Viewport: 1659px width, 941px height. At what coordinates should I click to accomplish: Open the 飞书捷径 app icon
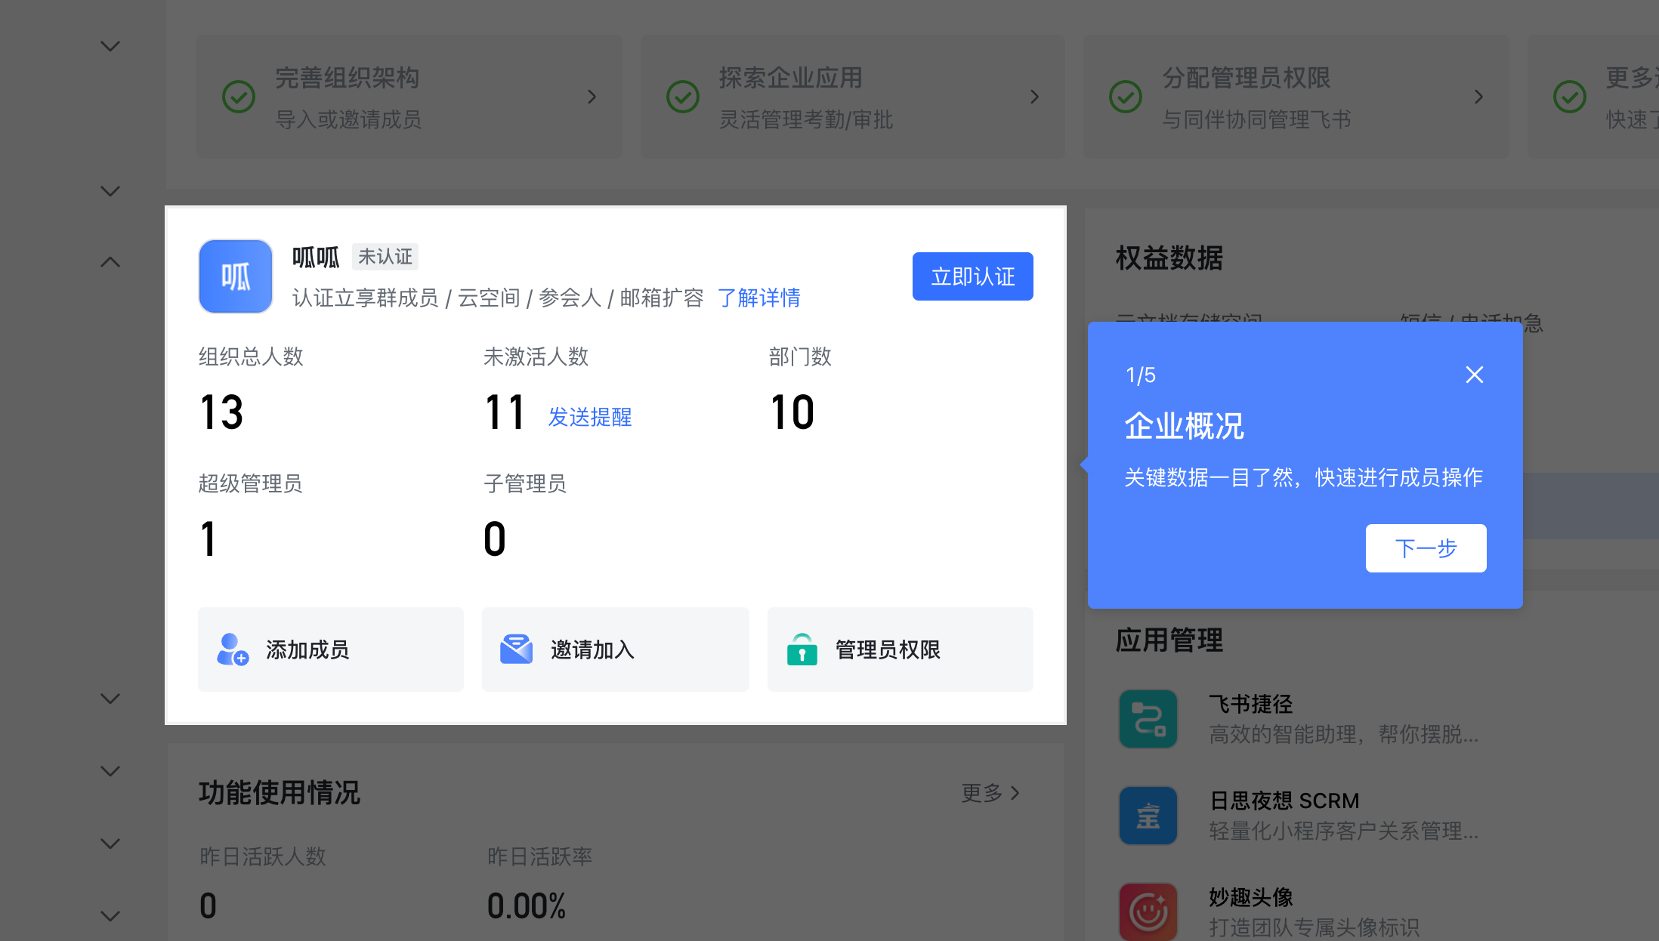click(x=1148, y=719)
